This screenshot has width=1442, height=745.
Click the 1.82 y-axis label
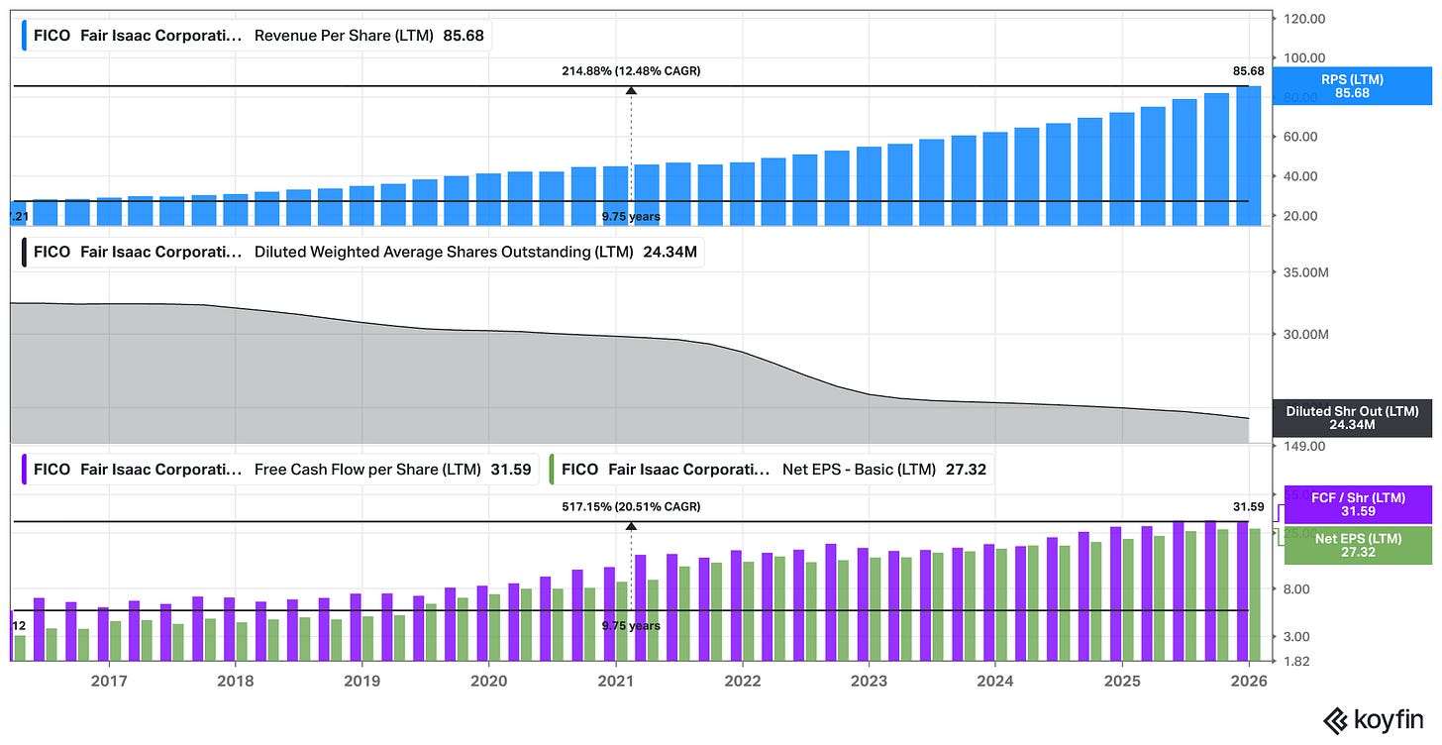tap(1297, 662)
